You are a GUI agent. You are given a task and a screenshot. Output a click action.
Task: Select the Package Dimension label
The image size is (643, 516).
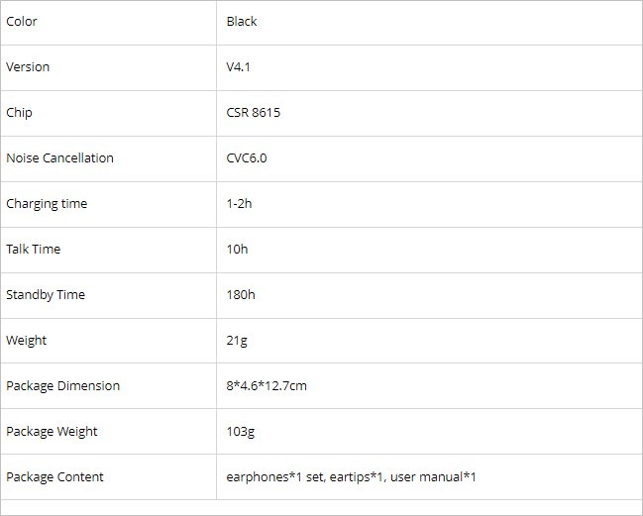point(62,386)
